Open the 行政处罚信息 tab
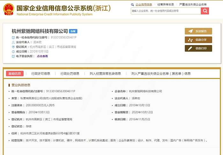 point(70,74)
